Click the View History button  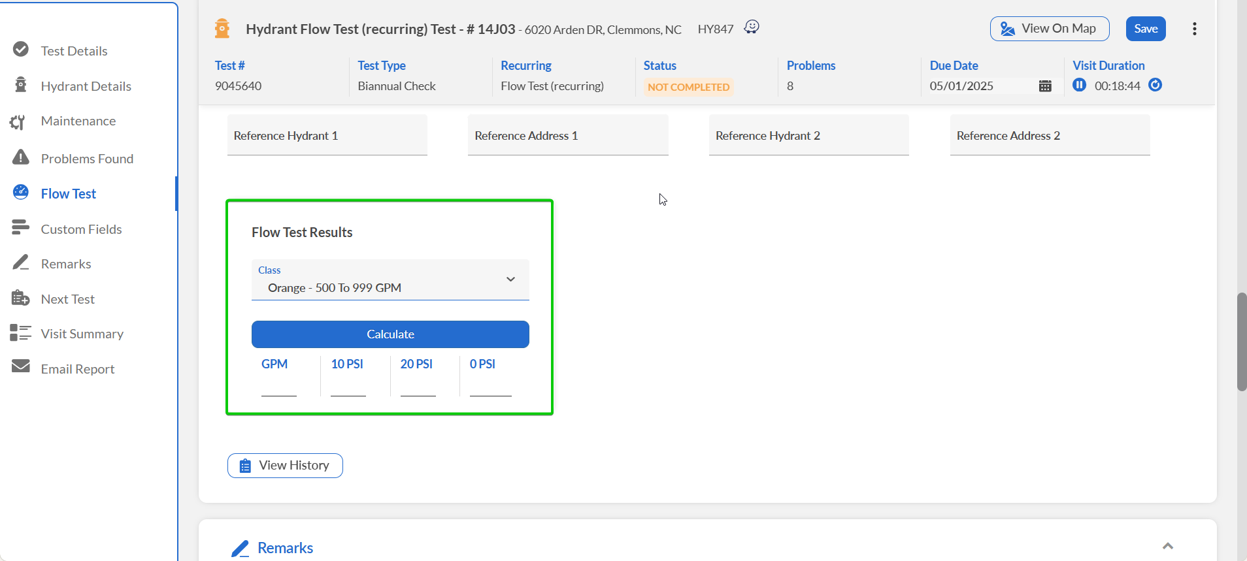(285, 466)
